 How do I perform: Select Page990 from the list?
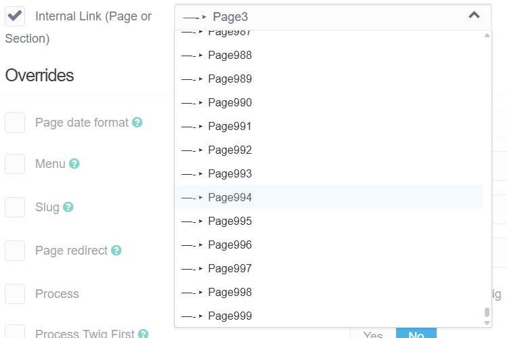click(328, 102)
